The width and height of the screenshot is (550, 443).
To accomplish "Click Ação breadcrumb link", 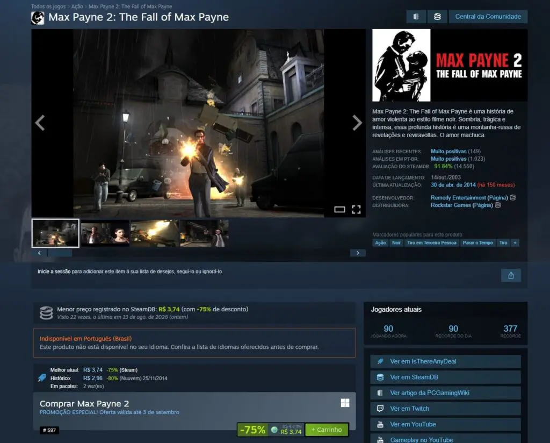I will coord(77,6).
